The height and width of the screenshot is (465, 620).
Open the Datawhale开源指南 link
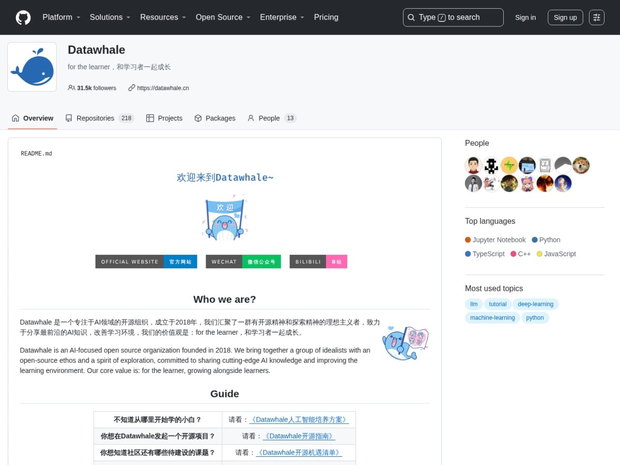tap(299, 436)
